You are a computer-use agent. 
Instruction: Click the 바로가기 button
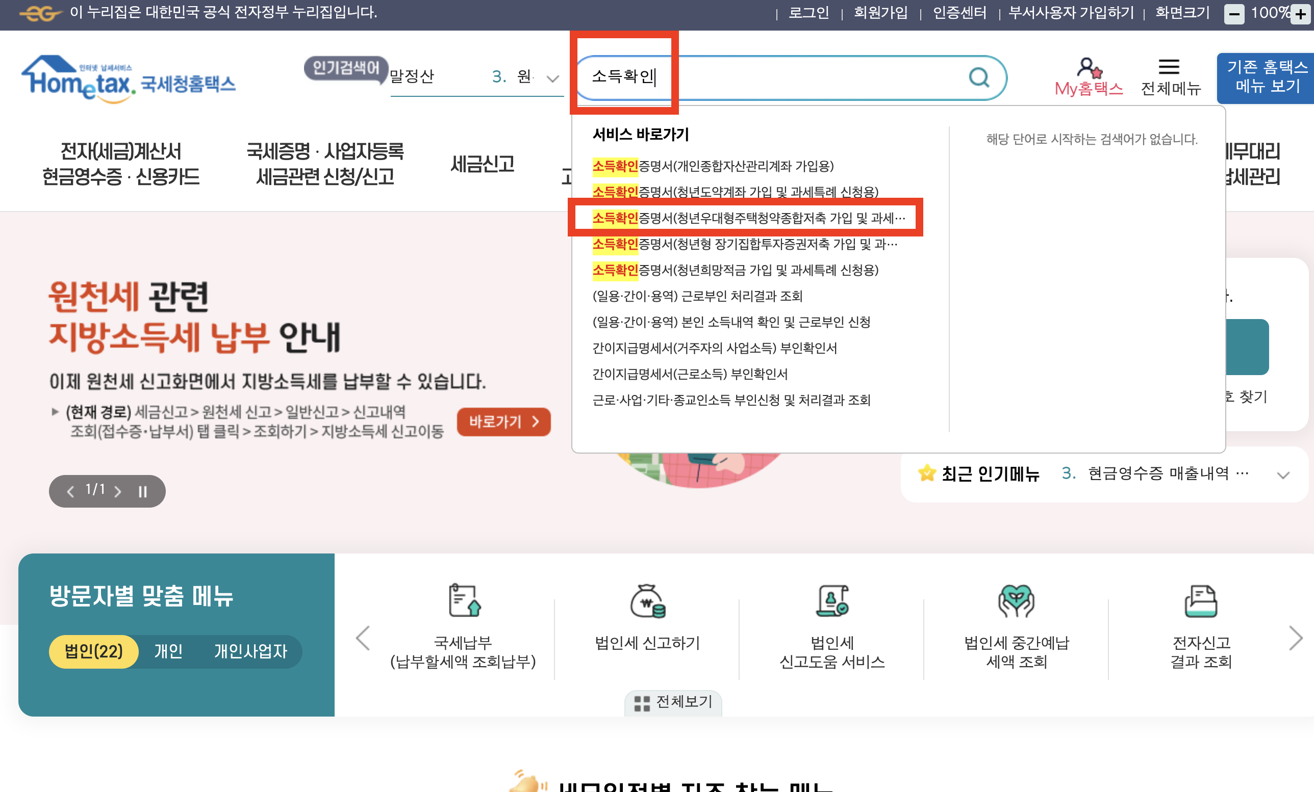[x=503, y=421]
